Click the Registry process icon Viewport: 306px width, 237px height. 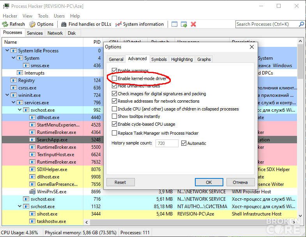14,80
